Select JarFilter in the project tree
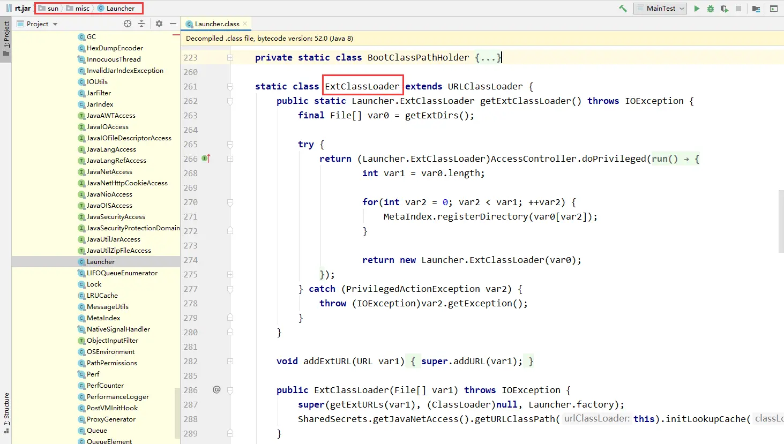The width and height of the screenshot is (784, 444). [99, 93]
